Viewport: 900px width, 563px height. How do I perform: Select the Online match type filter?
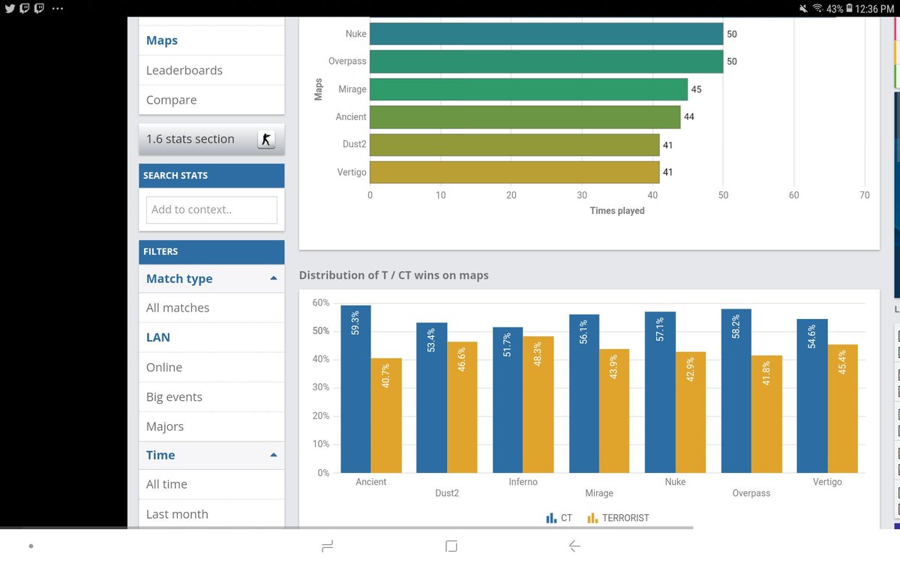[211, 367]
